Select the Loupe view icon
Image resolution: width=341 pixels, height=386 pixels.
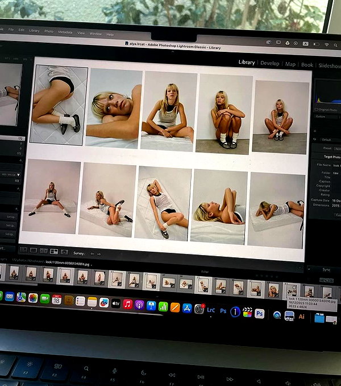[34, 251]
